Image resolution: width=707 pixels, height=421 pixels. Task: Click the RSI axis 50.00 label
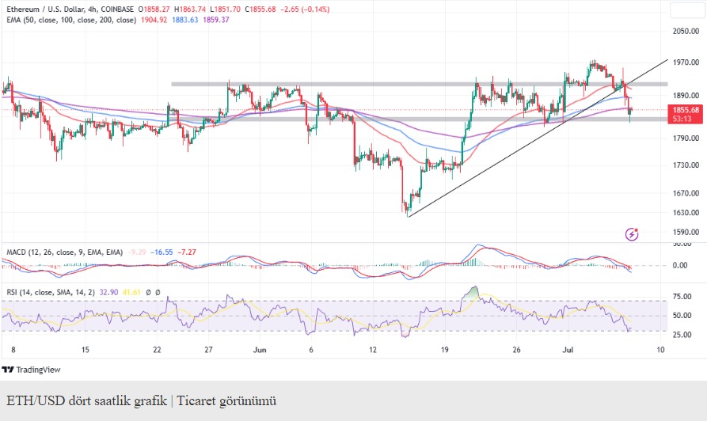682,316
